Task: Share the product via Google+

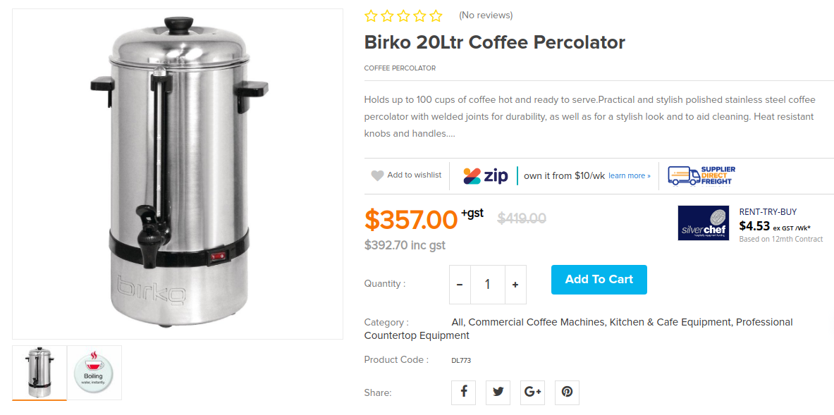Action: tap(532, 392)
